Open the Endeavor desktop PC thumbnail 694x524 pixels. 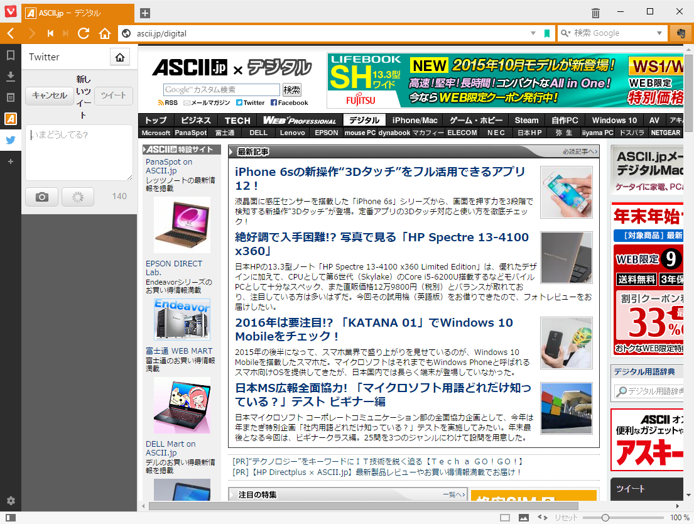[x=182, y=319]
